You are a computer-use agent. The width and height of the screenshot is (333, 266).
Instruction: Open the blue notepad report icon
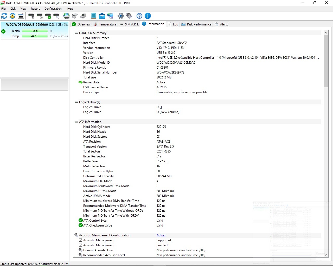pyautogui.click(x=94, y=16)
